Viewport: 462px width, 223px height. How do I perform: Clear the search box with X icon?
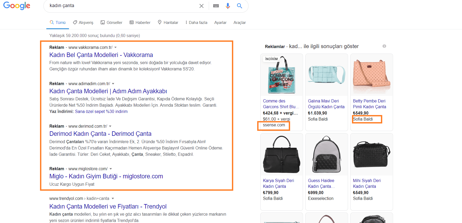click(201, 6)
